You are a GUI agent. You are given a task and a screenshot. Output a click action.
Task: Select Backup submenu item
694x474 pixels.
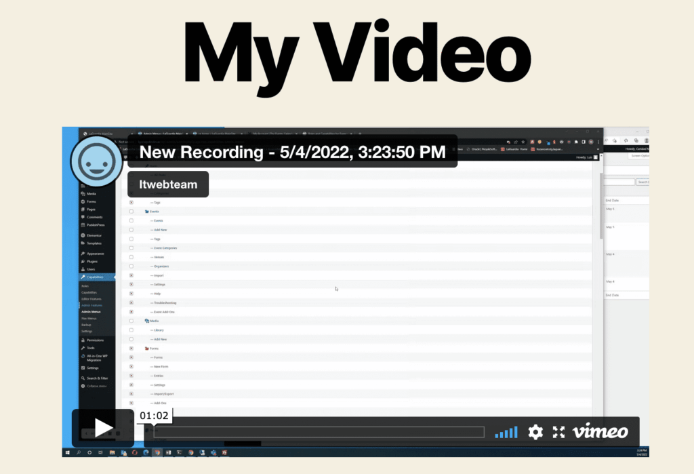86,325
